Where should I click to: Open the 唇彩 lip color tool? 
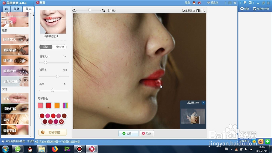[15, 98]
